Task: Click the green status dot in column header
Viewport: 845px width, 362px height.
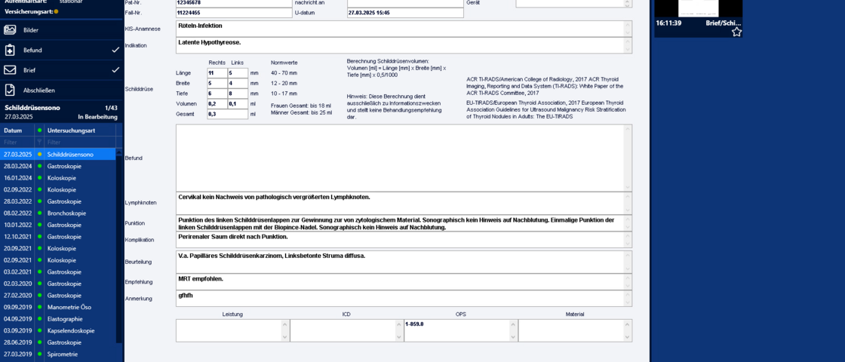Action: click(39, 131)
